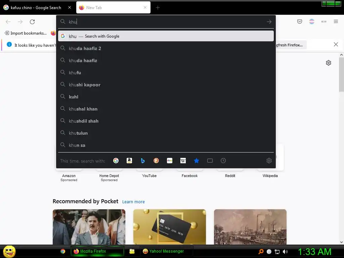Click the 1:33 AM clock
The width and height of the screenshot is (344, 258).
314,252
